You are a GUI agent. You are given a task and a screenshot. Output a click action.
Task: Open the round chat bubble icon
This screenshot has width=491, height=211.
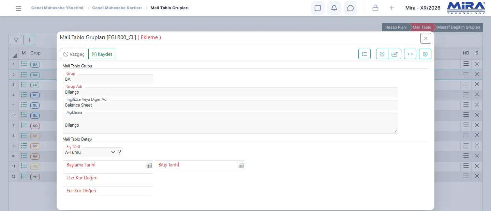point(351,8)
